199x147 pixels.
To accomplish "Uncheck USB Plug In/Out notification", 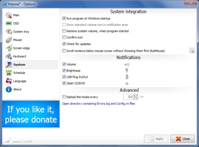I will [64, 77].
